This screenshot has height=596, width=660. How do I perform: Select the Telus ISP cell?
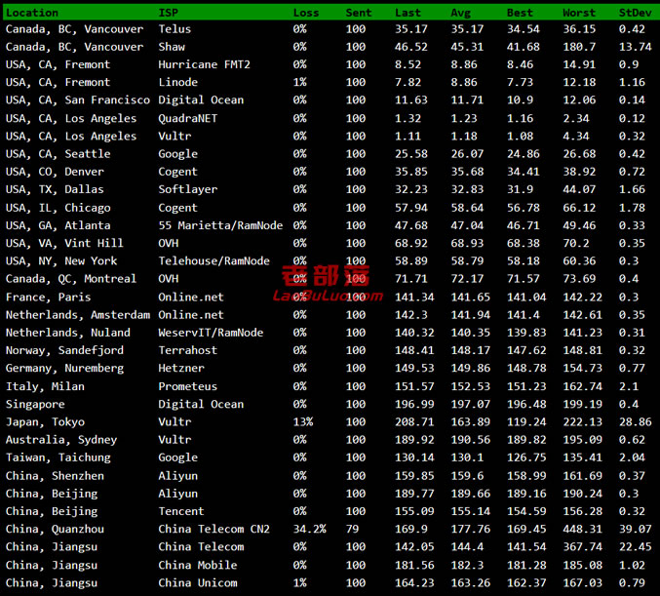pos(175,29)
